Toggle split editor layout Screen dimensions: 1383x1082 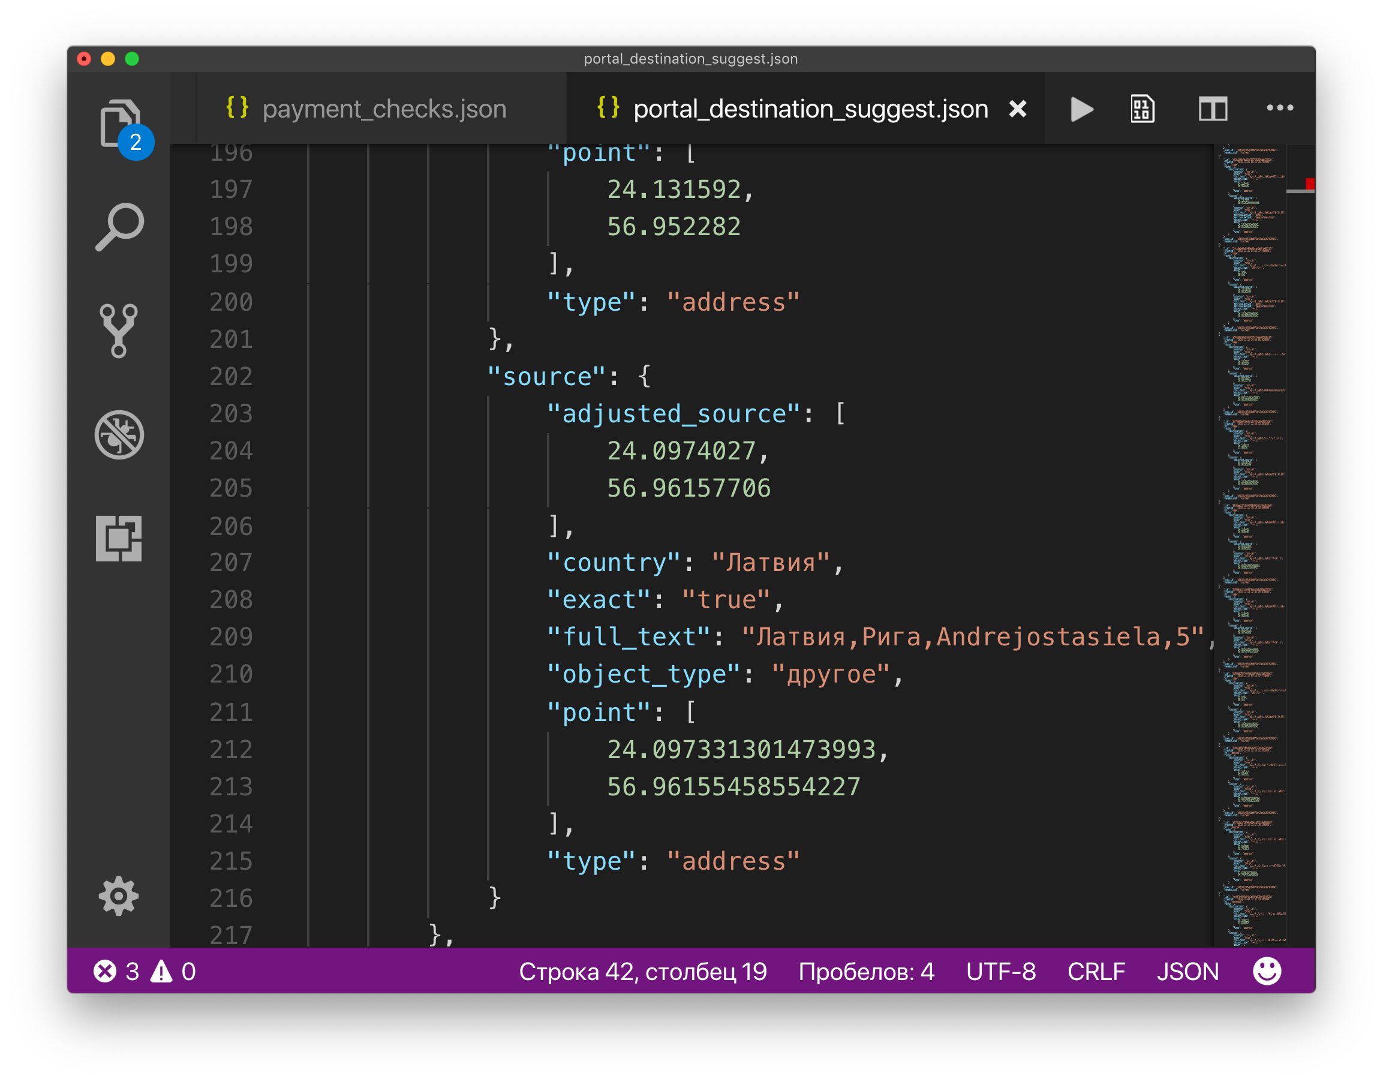point(1213,109)
